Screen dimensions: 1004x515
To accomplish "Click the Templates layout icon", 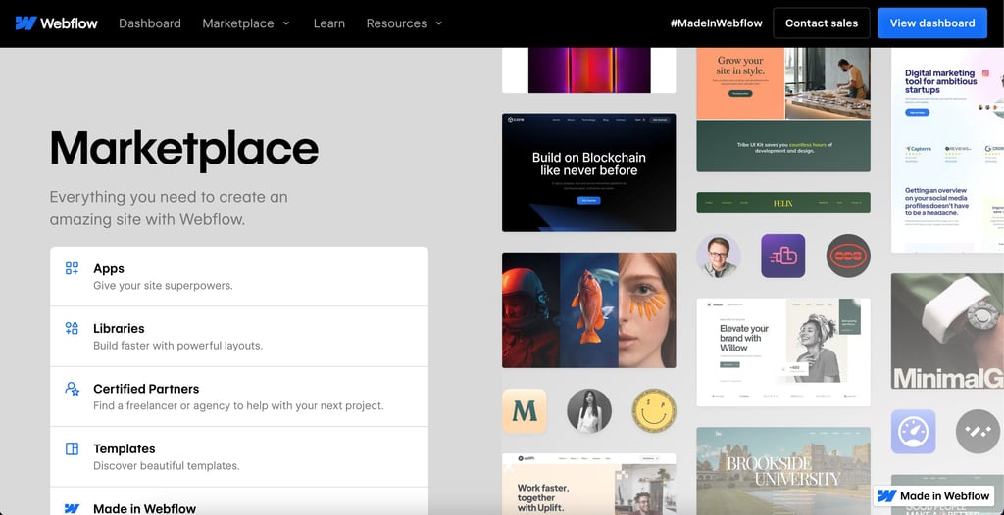I will pos(72,448).
